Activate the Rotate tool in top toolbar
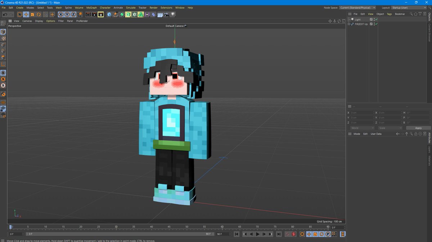432x242 pixels. pos(39,14)
